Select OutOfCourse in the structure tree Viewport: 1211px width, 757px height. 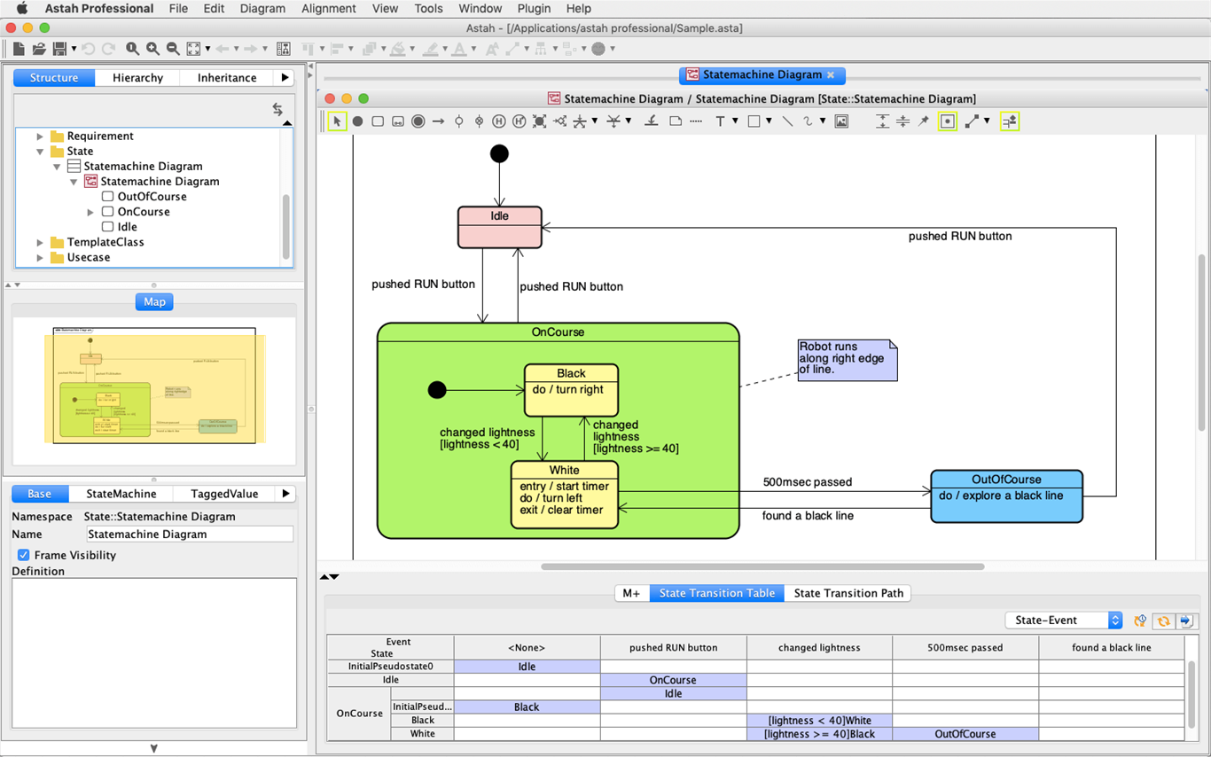(152, 197)
